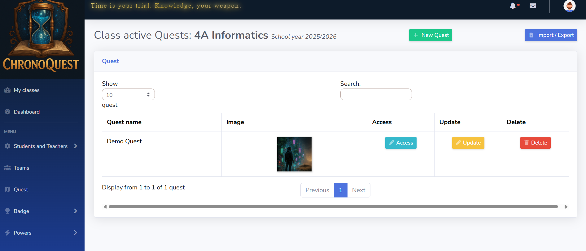
Task: Click the Powers lightning bolt icon
Action: pos(7,233)
